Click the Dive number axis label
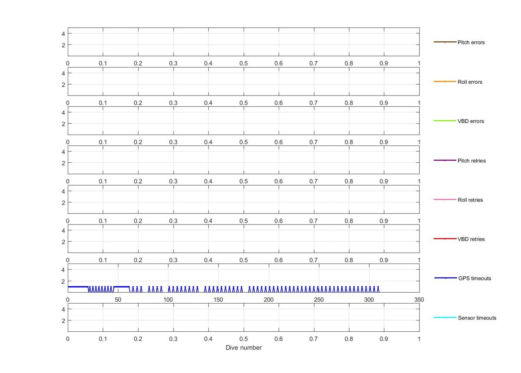The width and height of the screenshot is (521, 373). pos(244,348)
